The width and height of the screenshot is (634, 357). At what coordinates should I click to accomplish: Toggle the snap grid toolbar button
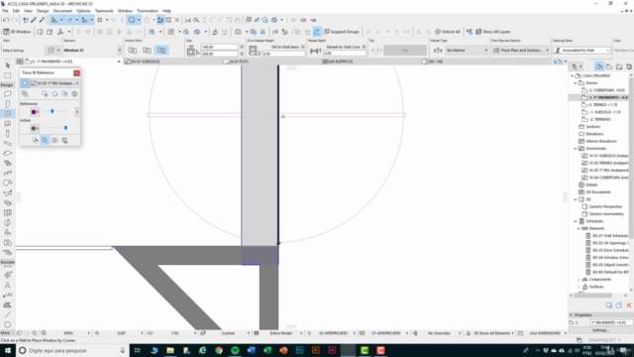[99, 20]
